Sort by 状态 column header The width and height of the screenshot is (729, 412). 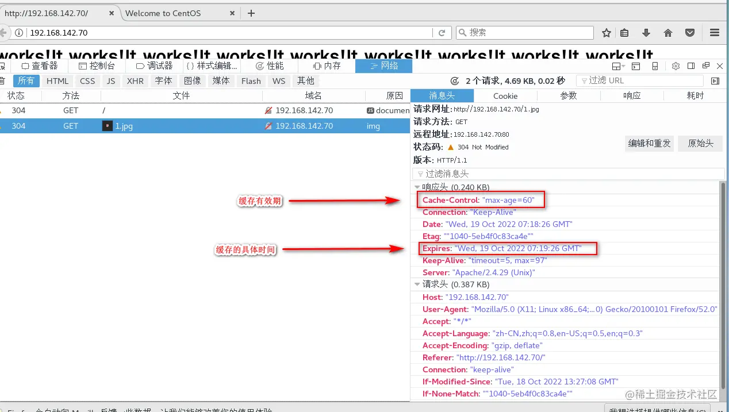click(20, 96)
